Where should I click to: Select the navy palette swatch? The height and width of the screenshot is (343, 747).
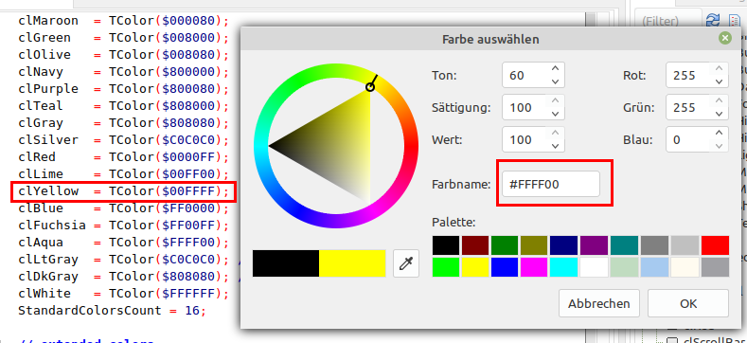coord(564,245)
